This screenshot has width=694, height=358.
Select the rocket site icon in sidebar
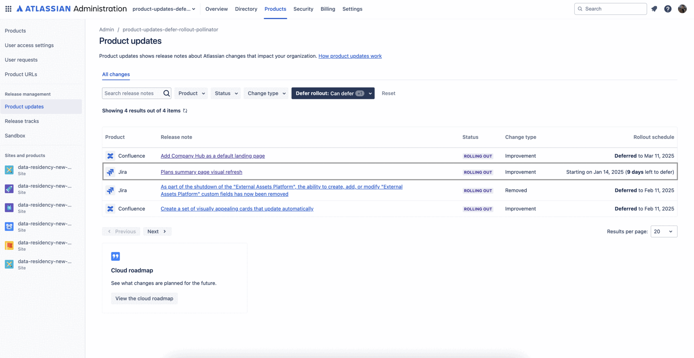tap(9, 189)
